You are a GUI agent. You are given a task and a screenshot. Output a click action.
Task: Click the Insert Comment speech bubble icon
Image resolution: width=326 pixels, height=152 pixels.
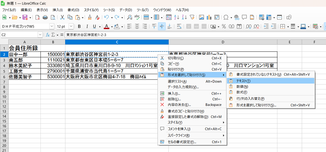click(x=244, y=18)
